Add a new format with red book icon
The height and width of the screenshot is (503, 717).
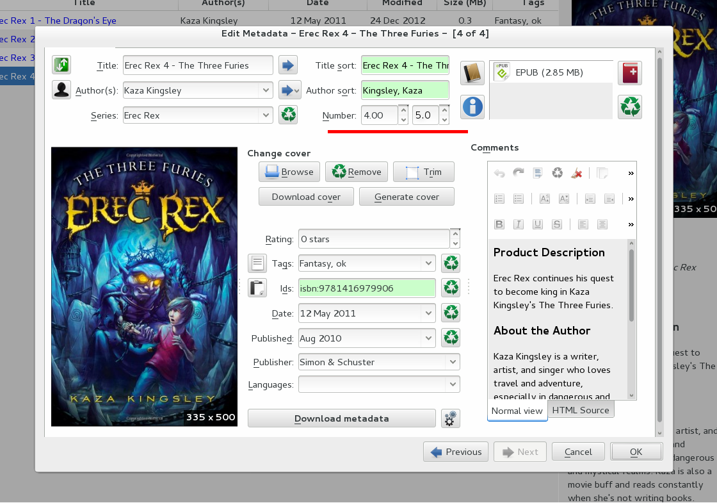coord(630,73)
